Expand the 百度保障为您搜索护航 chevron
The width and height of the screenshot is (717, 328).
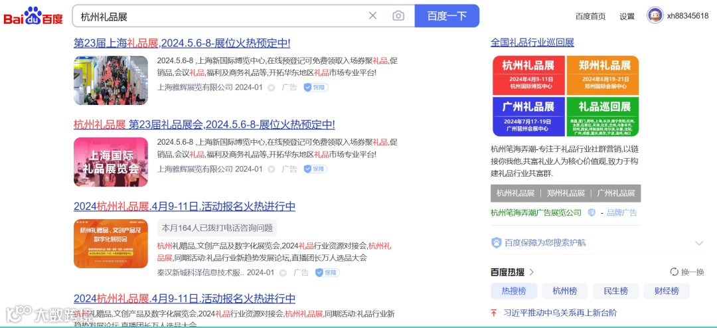pyautogui.click(x=698, y=243)
